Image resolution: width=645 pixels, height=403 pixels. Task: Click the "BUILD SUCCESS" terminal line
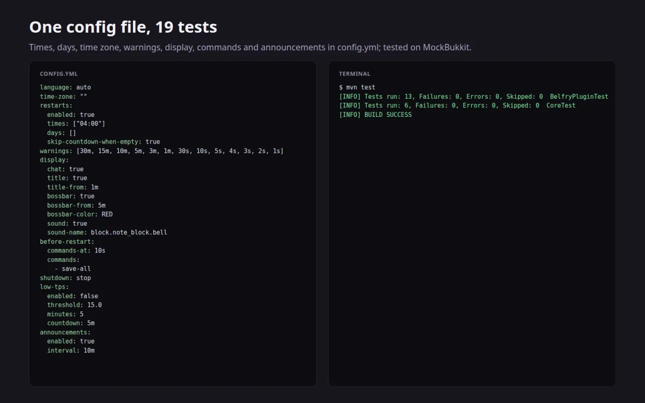(x=375, y=114)
